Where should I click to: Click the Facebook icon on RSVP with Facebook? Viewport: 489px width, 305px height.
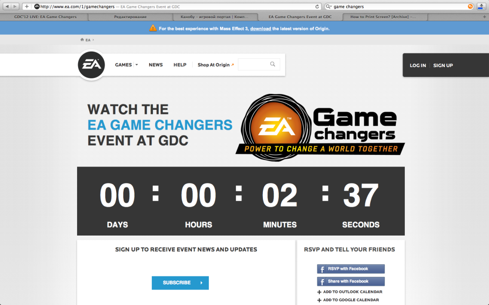point(322,269)
